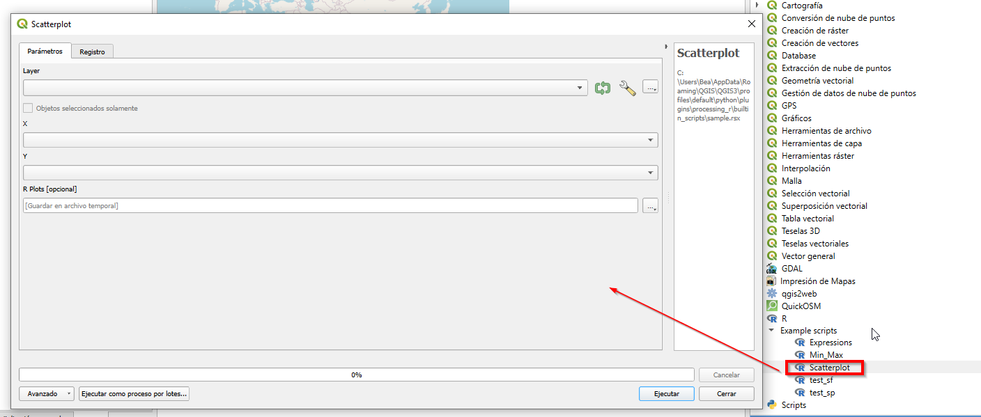Viewport: 981px width, 417px height.
Task: Select Example scripts group label
Action: click(x=808, y=331)
